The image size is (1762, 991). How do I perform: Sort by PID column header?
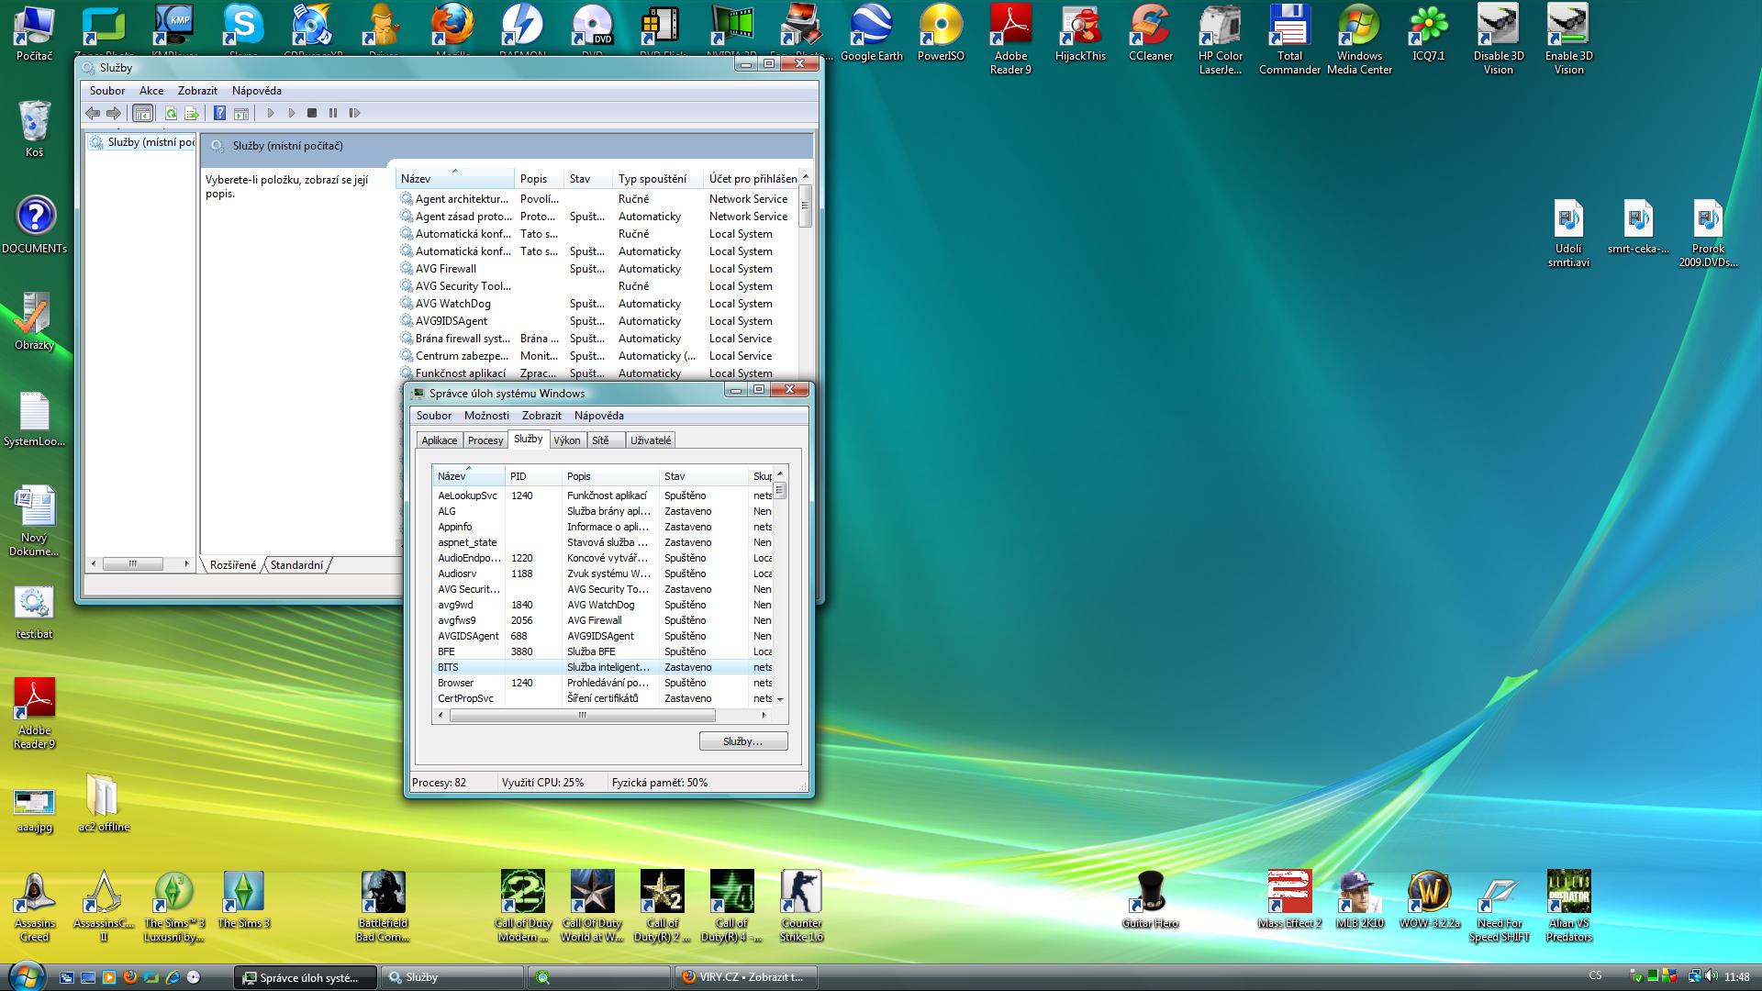pos(519,476)
